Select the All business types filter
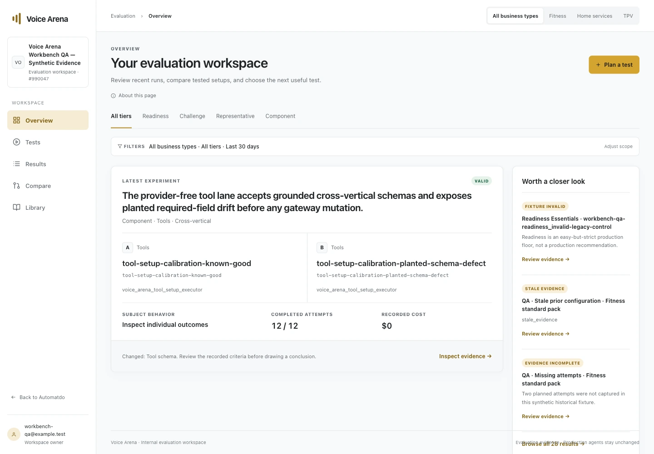This screenshot has height=454, width=654. click(x=515, y=16)
